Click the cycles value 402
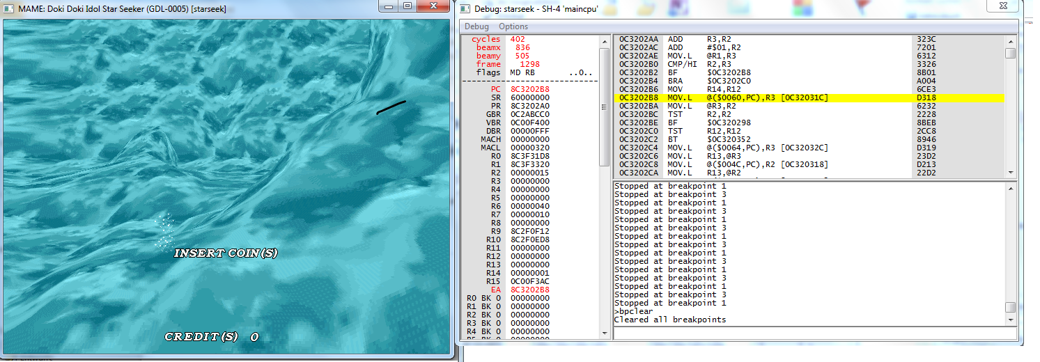Screen dimensions: 1040x362 (x=518, y=40)
